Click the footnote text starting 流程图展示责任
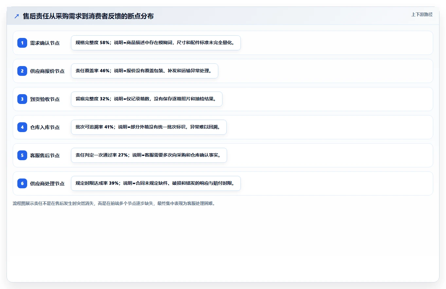The height and width of the screenshot is (289, 446). [114, 203]
